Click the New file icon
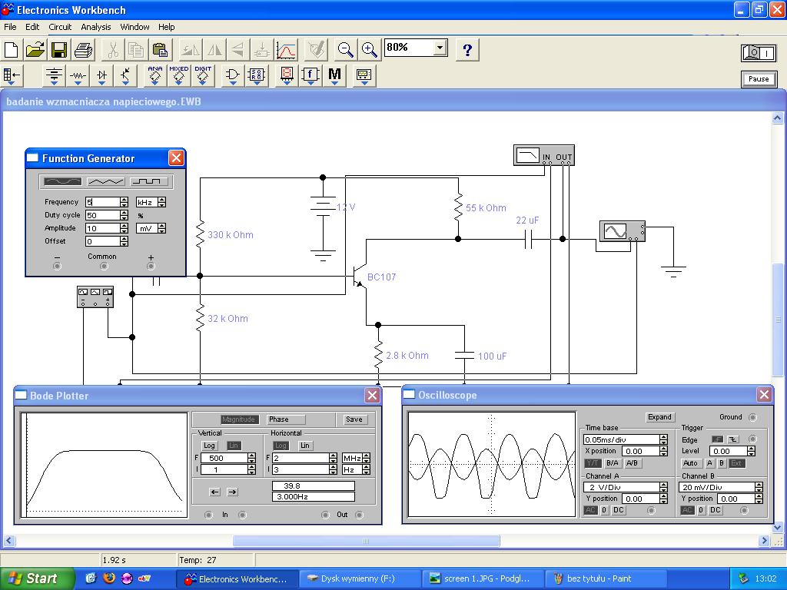The height and width of the screenshot is (590, 787). coord(12,50)
